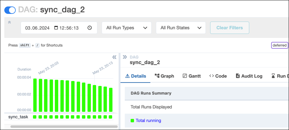This screenshot has width=289, height=130.
Task: Expand details panel using double-right arrows
Action: 125,57
